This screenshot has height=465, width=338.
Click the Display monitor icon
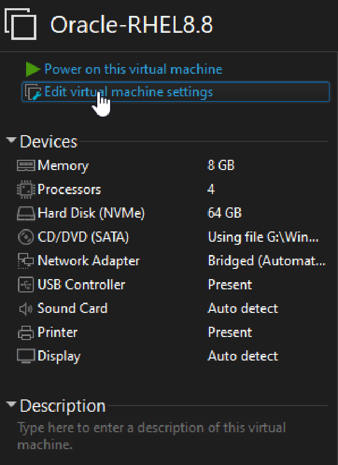click(x=26, y=356)
